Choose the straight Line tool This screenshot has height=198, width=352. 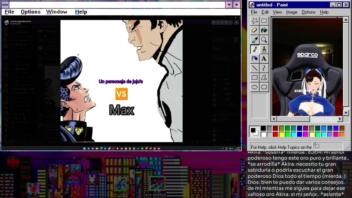click(255, 68)
